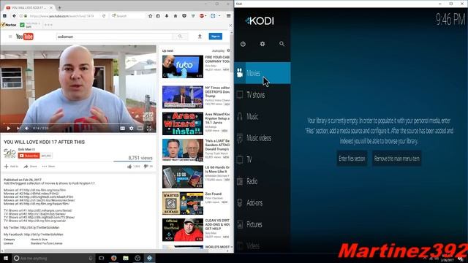
Task: Select TV item in Kodi menu
Action: pos(263,159)
